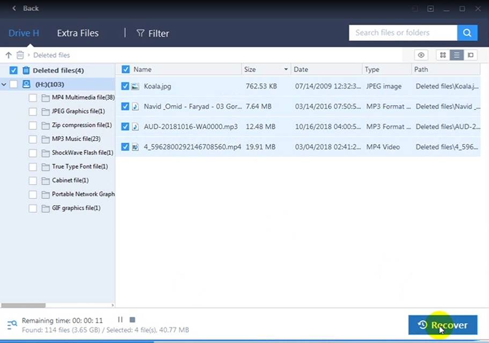Screen dimensions: 489x343
Task: Select the AUD-20181016-WA0000.mp3 file name
Action: [191, 127]
